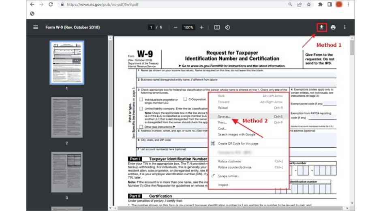Click the rotate counterclockwise toolbar icon

[227, 27]
